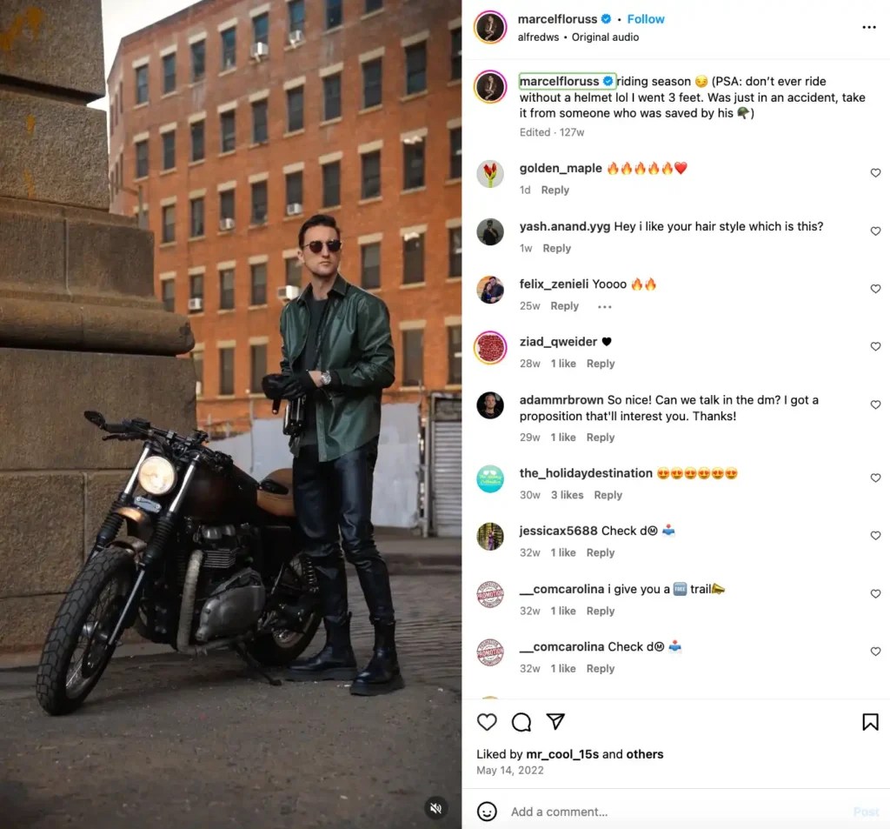
Task: Click the Add a comment field
Action: [675, 812]
